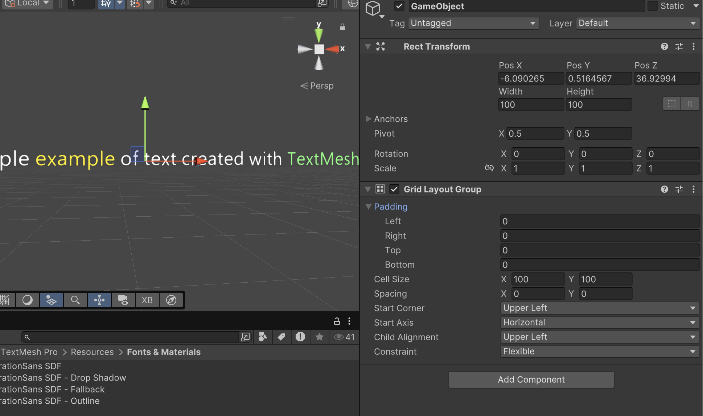Click the green Y-axis cone on orientation gizmo
Viewport: 703px width, 416px height.
(x=318, y=35)
